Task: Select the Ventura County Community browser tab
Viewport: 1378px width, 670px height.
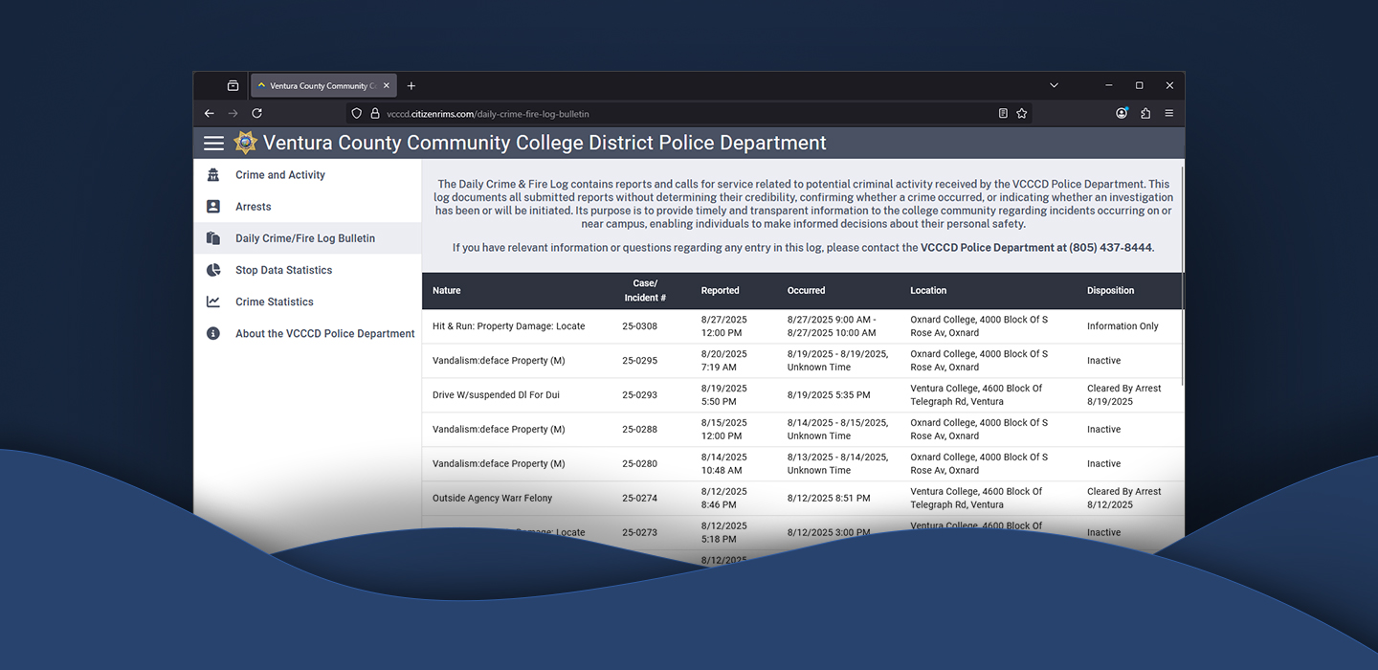Action: pyautogui.click(x=324, y=85)
